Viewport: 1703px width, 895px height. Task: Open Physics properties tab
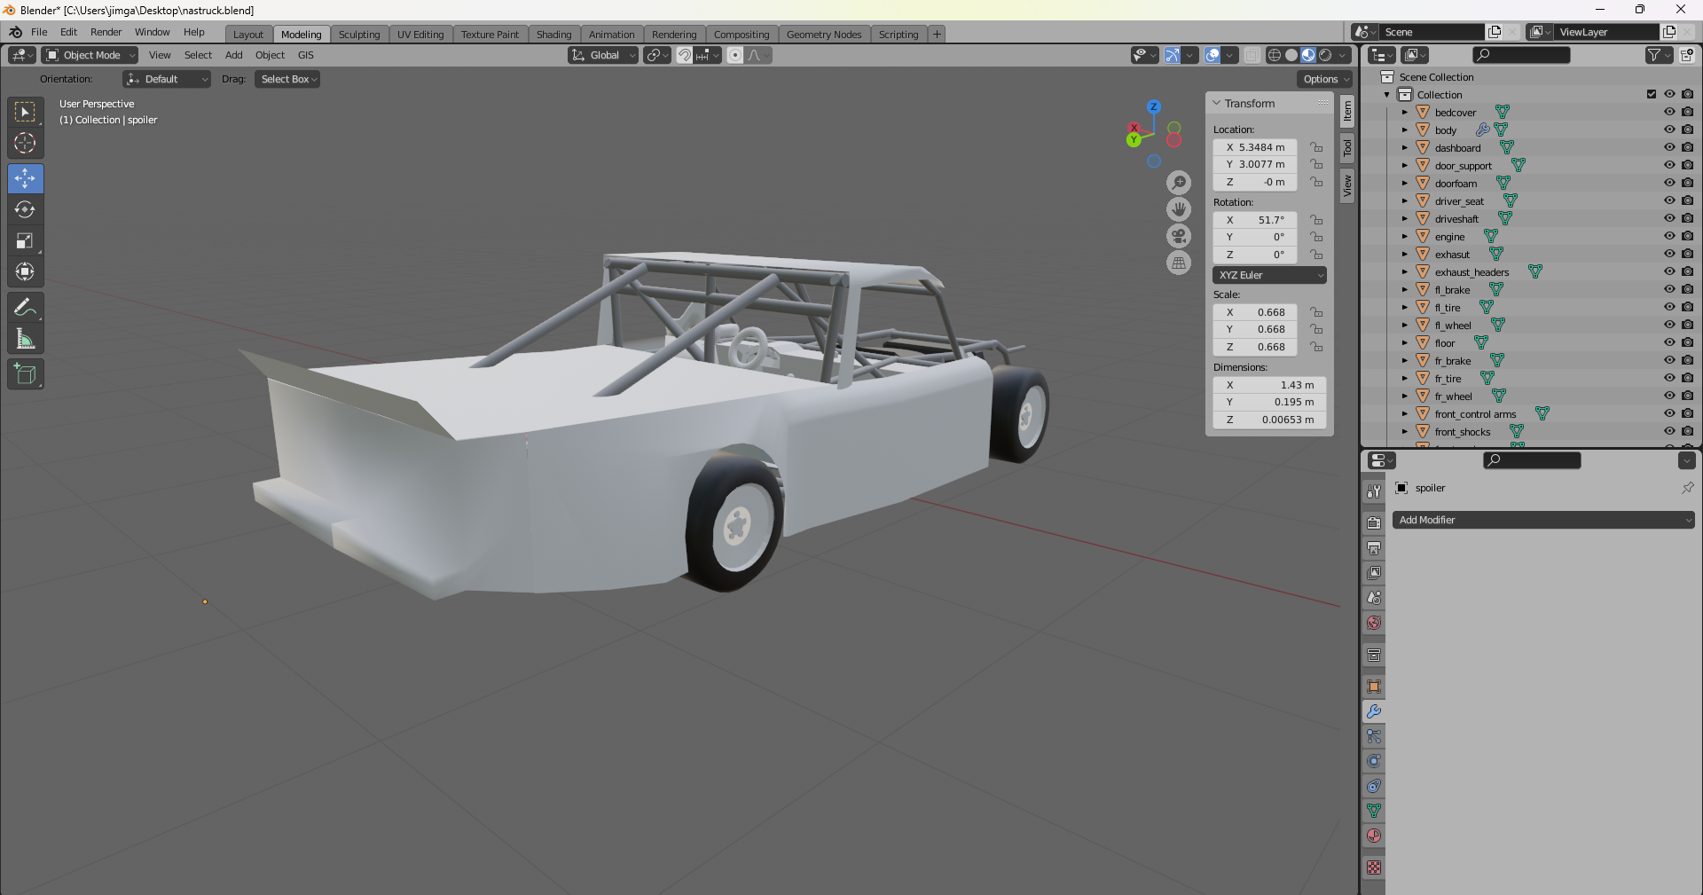tap(1374, 761)
